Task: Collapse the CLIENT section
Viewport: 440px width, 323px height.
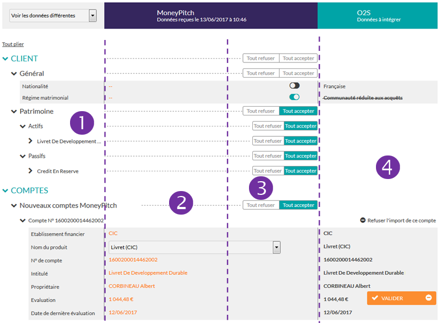Action: 6,59
